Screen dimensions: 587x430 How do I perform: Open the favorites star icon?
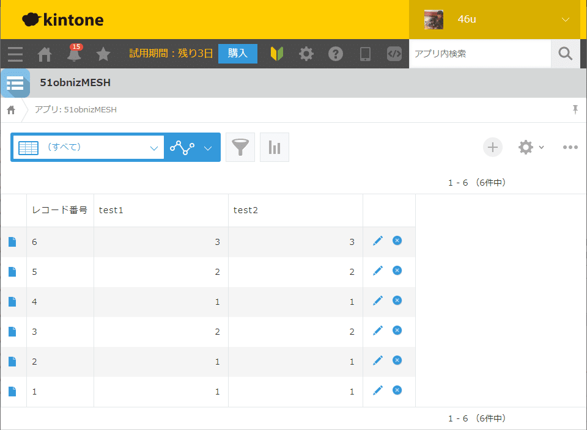[x=103, y=54]
